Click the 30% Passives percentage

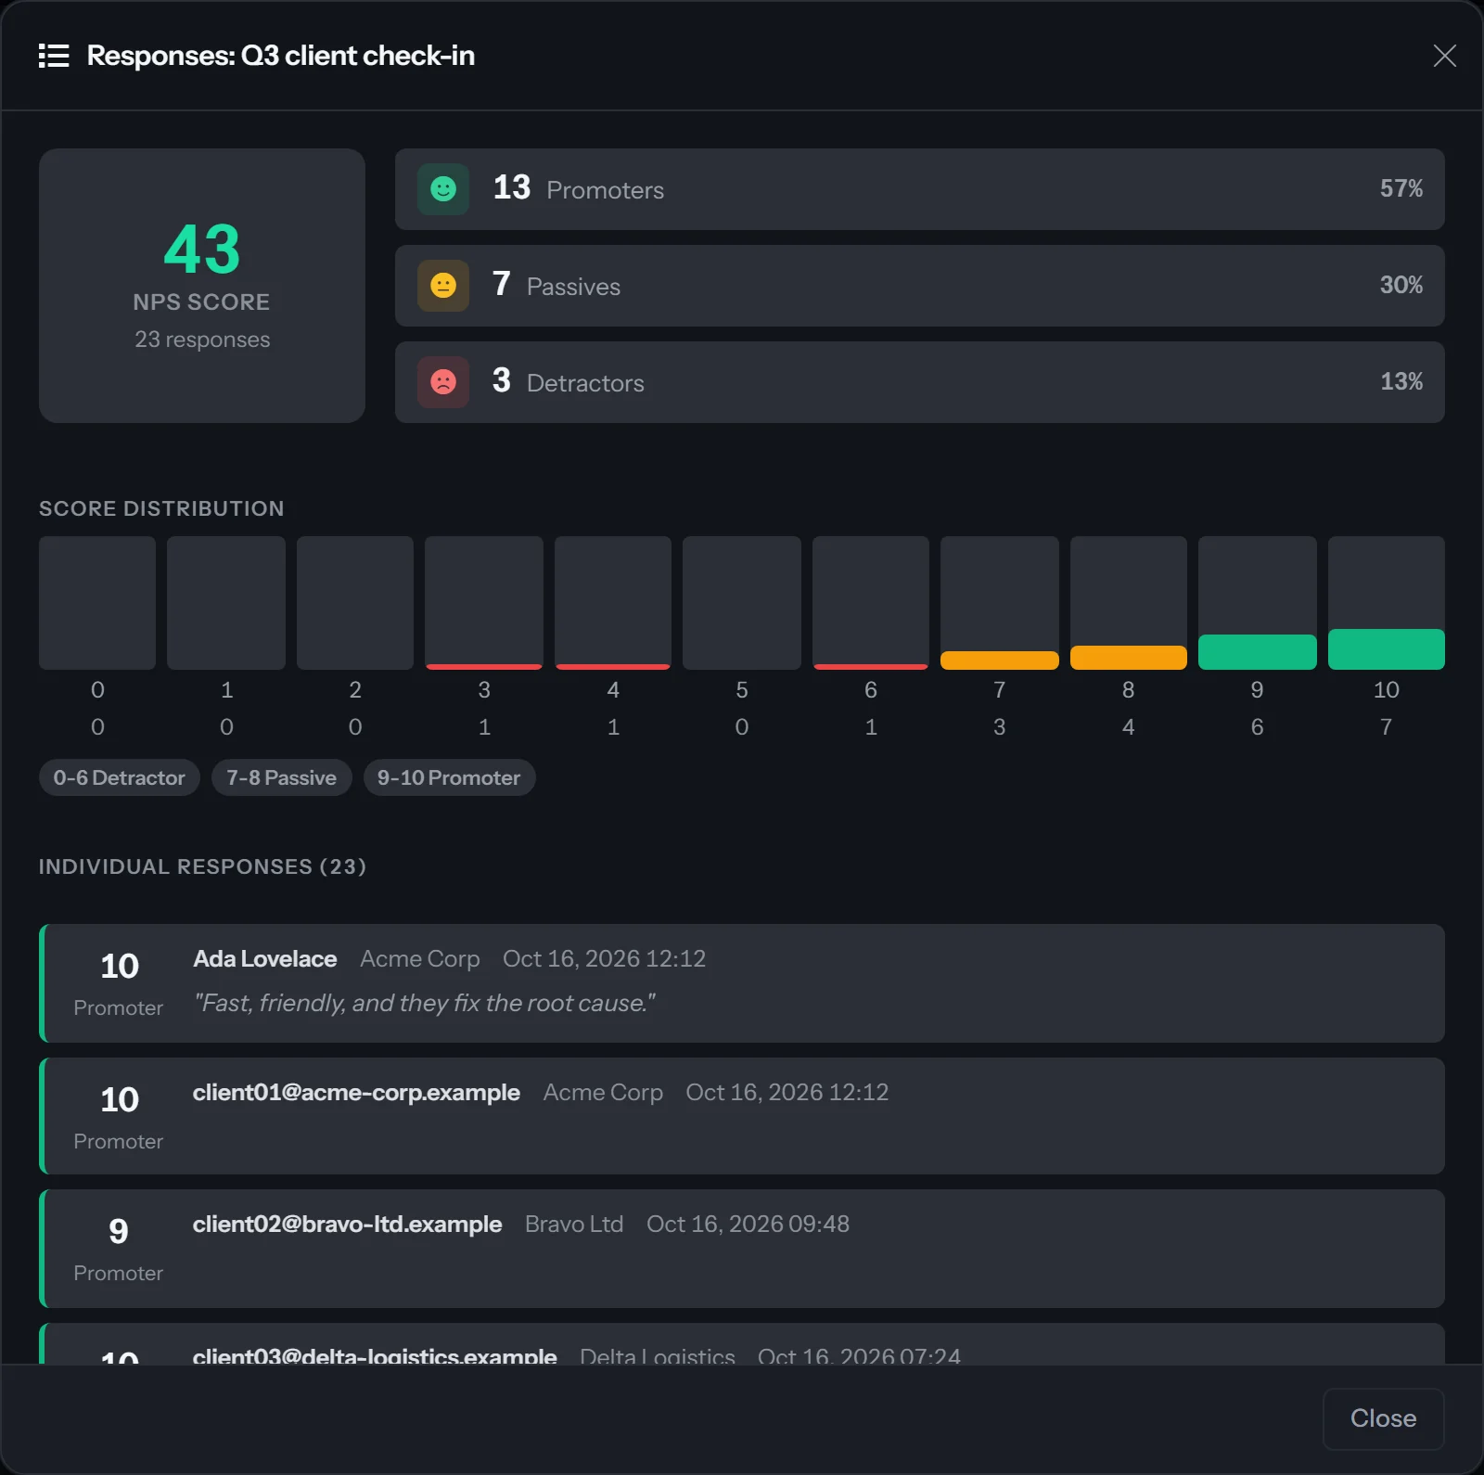click(1401, 285)
